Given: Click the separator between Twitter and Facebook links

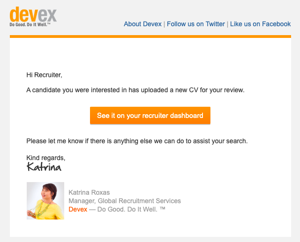Looking at the screenshot, I should click(227, 24).
